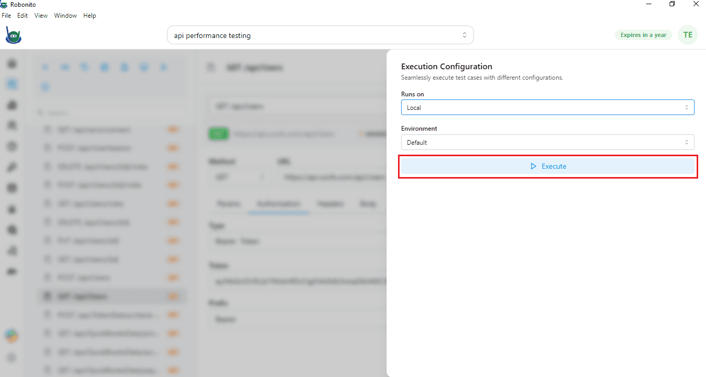Open the File menu
The height and width of the screenshot is (377, 706).
pos(6,16)
